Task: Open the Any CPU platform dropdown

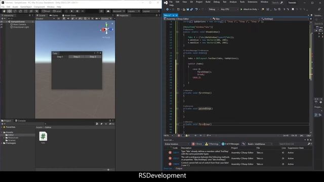Action: (229, 9)
